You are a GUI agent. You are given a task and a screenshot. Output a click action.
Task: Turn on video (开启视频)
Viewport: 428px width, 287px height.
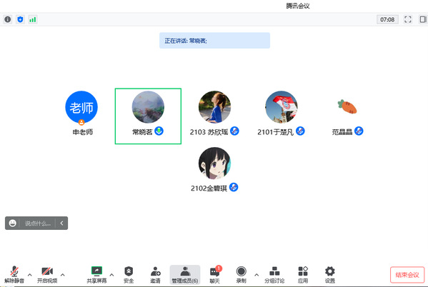[47, 275]
